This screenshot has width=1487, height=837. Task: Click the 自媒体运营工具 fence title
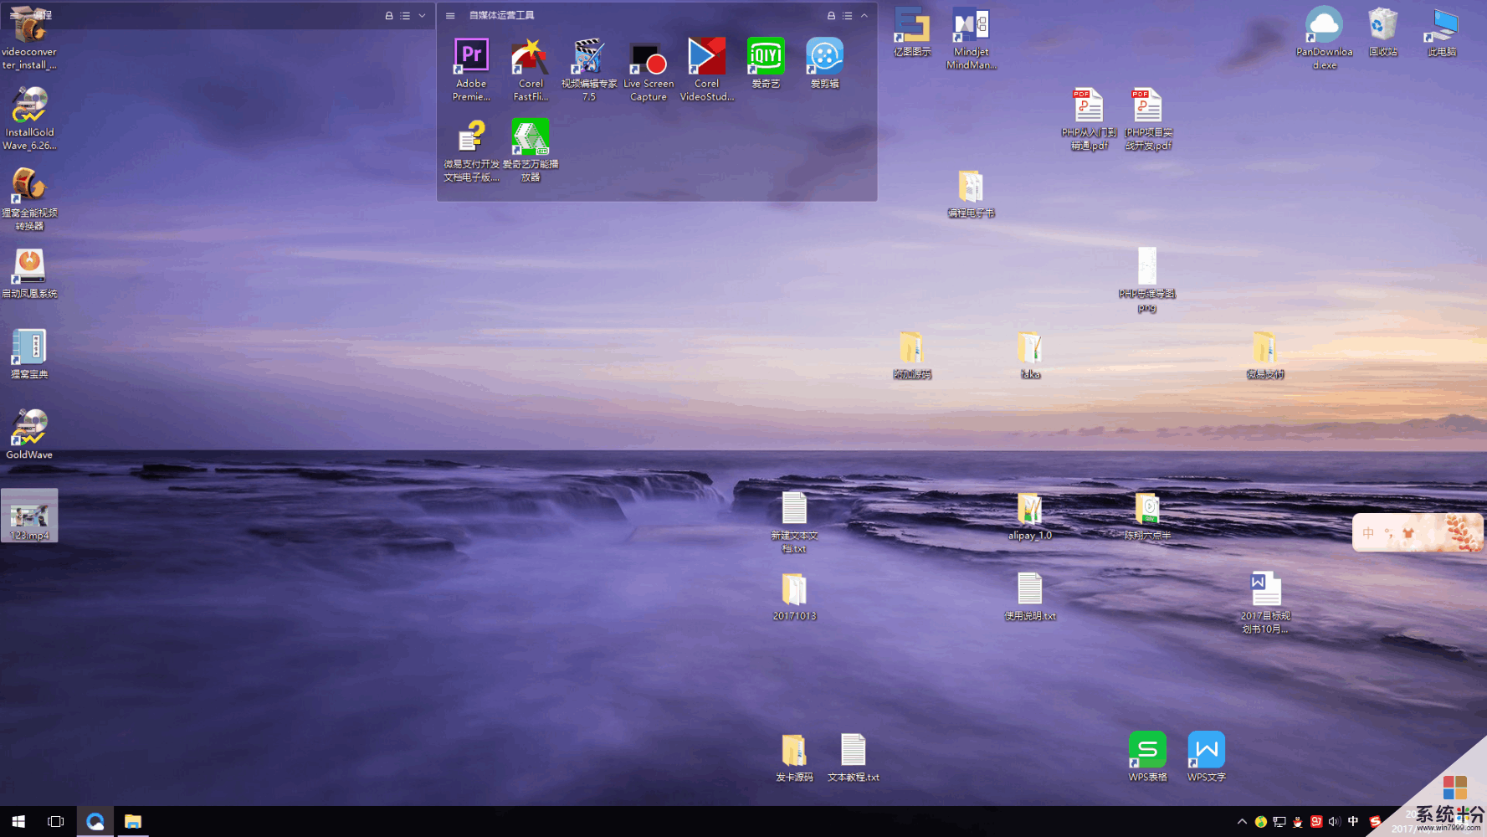coord(501,15)
